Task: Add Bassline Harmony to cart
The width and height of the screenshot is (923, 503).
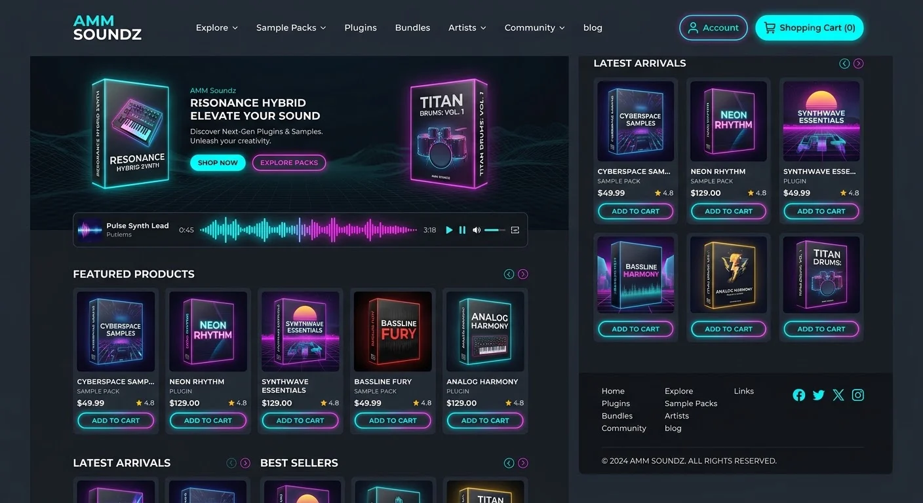Action: click(x=636, y=329)
